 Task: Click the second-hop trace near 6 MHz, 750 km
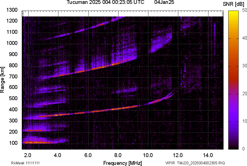tap(88, 70)
